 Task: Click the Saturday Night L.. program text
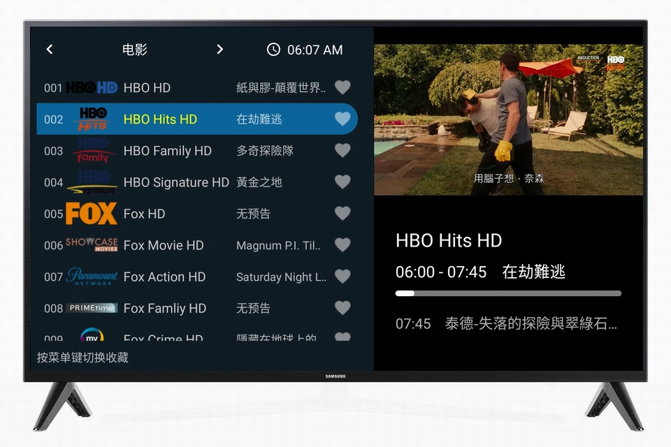pos(281,277)
